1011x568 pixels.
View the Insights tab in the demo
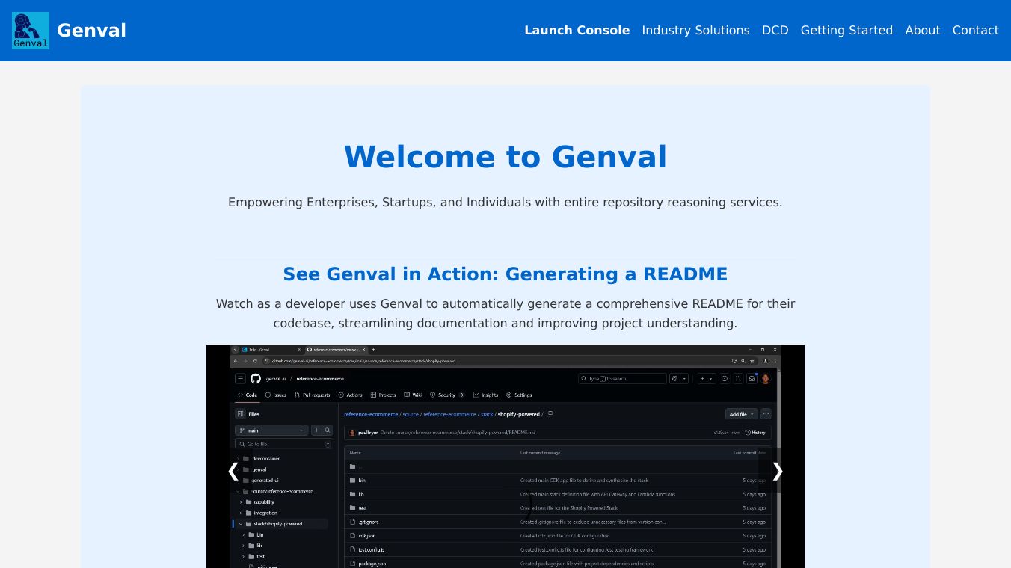click(485, 395)
